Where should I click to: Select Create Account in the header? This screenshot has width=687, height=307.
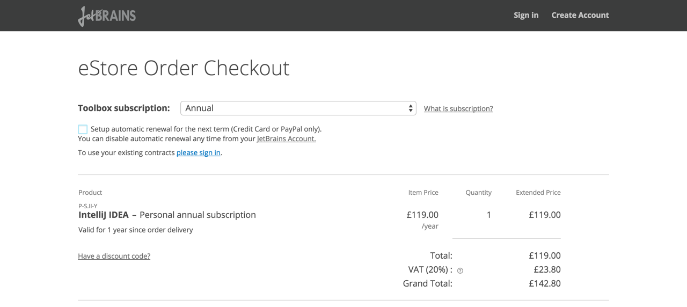580,15
